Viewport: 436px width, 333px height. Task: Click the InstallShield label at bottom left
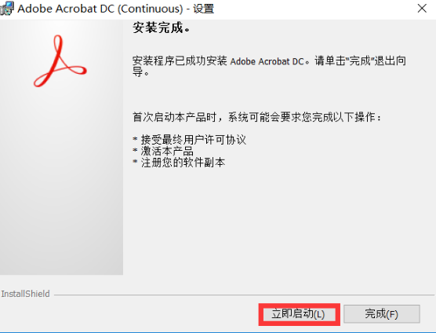25,294
